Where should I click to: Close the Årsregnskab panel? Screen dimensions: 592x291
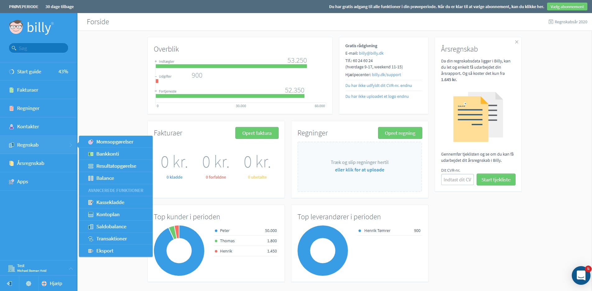click(x=516, y=42)
